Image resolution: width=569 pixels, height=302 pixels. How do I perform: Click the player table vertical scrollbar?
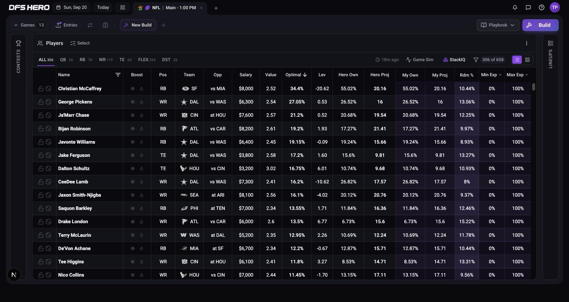point(534,87)
